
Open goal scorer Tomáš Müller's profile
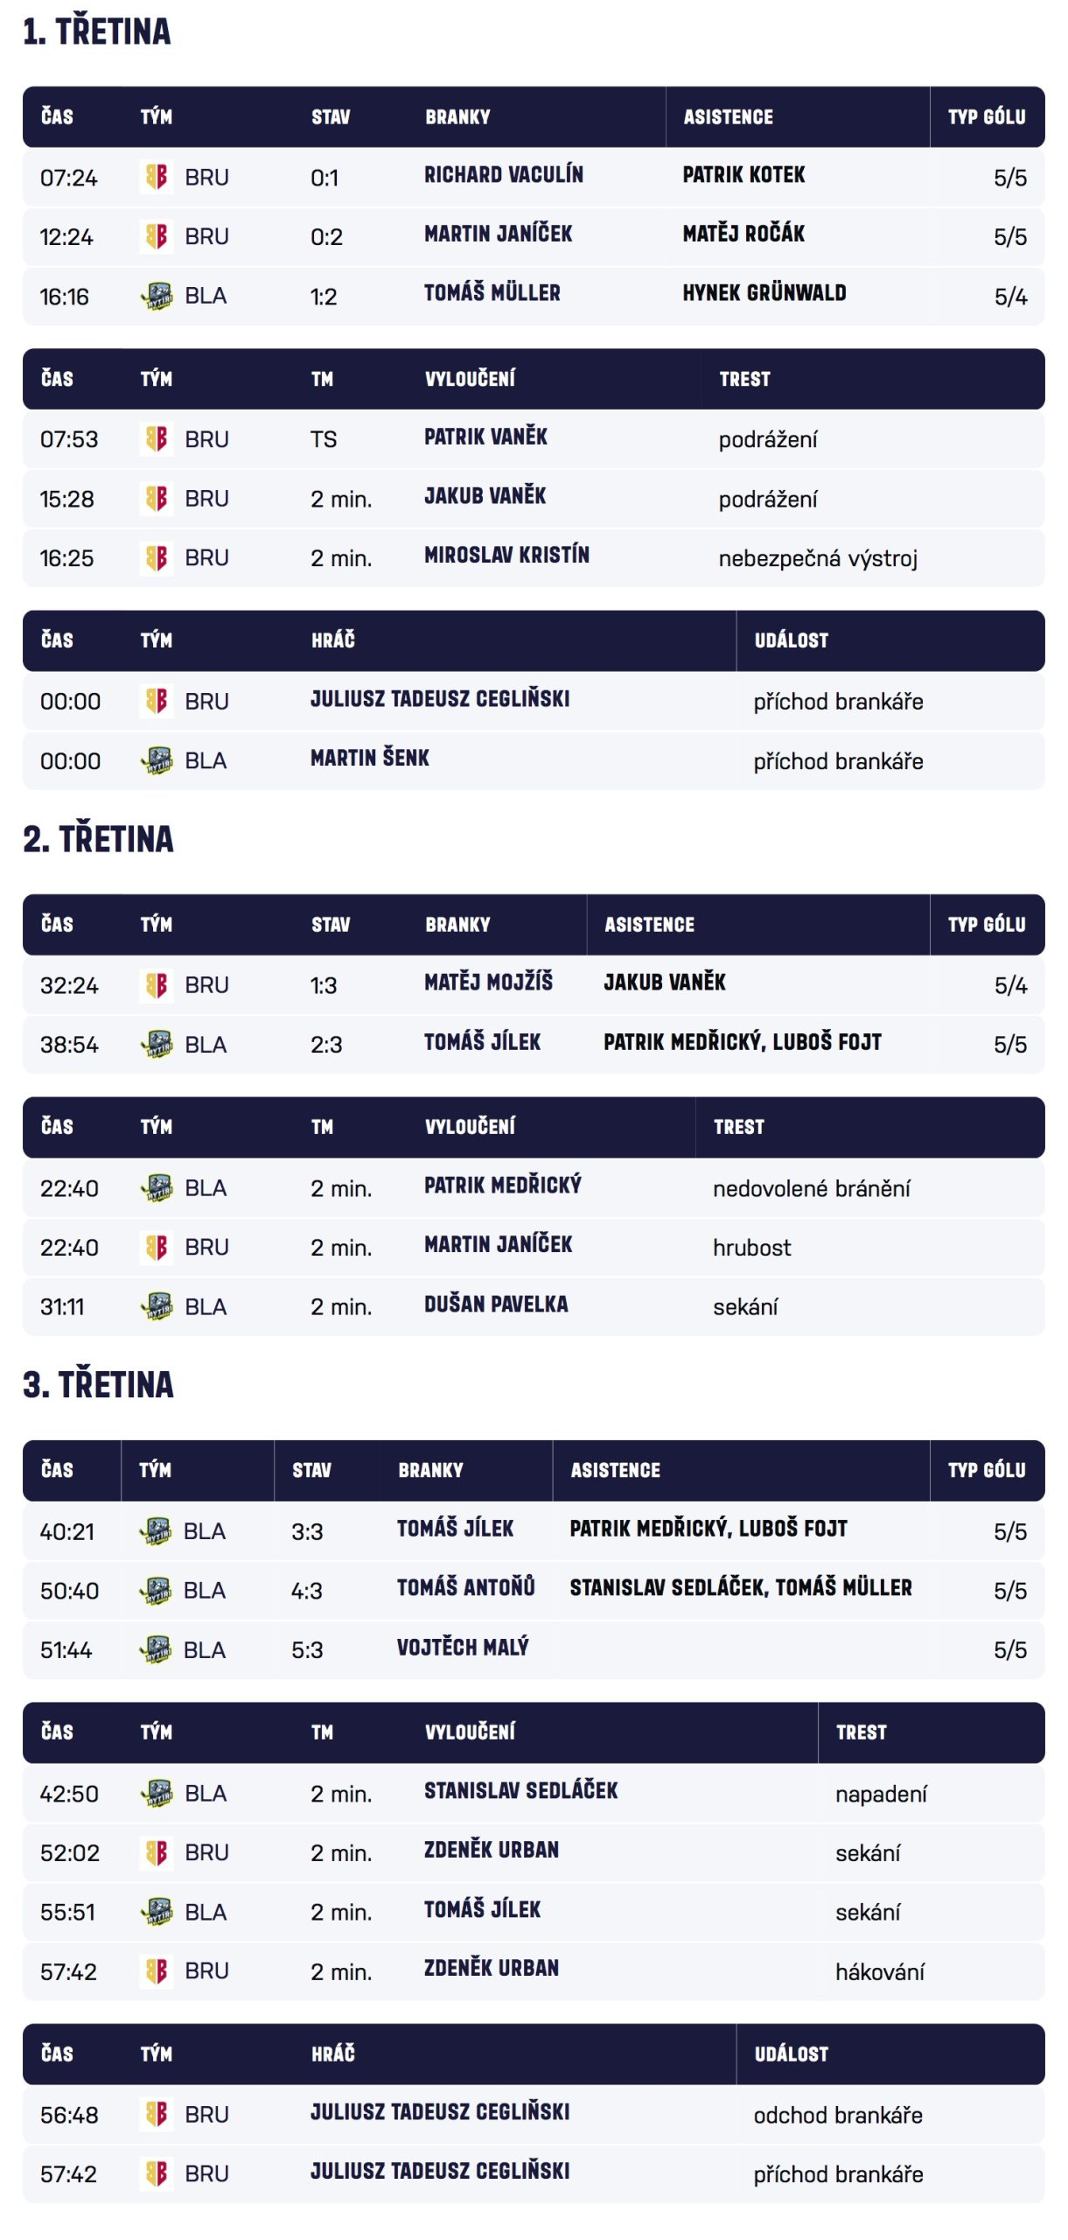(492, 293)
